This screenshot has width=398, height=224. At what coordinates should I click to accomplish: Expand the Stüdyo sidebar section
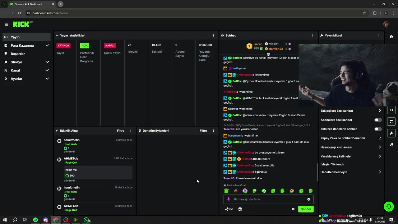click(27, 62)
